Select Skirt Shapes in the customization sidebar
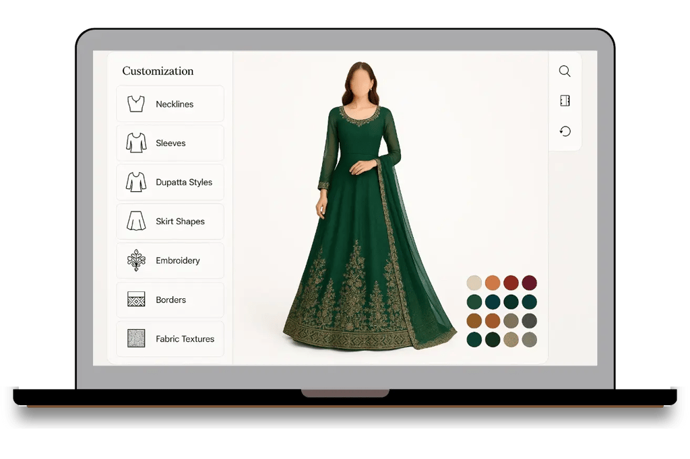Viewport: 690px width, 459px height. click(170, 221)
